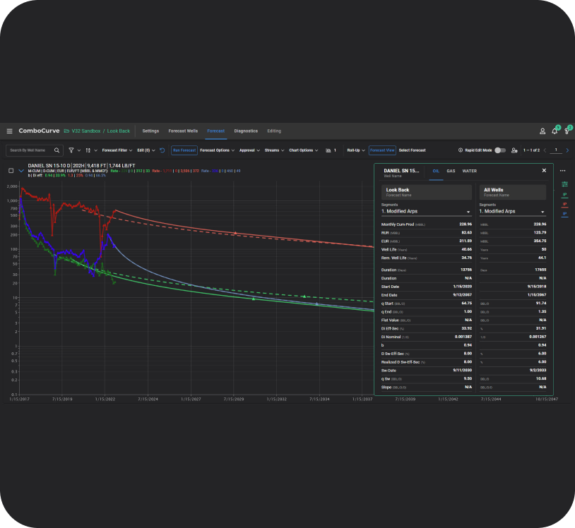Check the DANIEL SN 15-10 D well checkbox
Image resolution: width=575 pixels, height=528 pixels.
pos(11,170)
